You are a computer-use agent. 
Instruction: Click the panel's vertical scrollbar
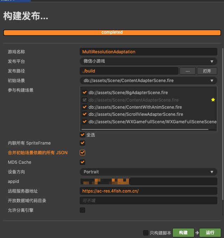pos(223,124)
